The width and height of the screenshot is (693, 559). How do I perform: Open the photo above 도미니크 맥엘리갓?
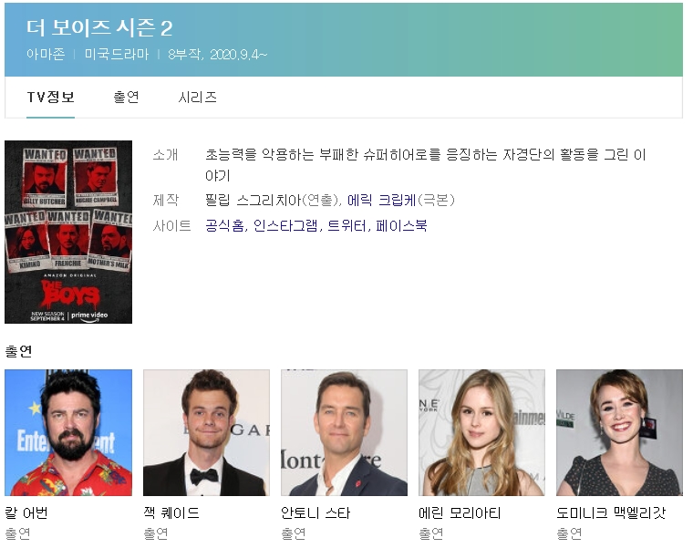click(x=619, y=432)
